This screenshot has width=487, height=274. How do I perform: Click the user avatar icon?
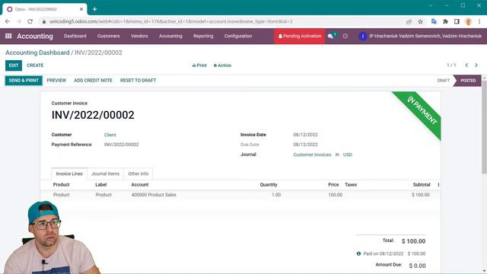pyautogui.click(x=362, y=37)
